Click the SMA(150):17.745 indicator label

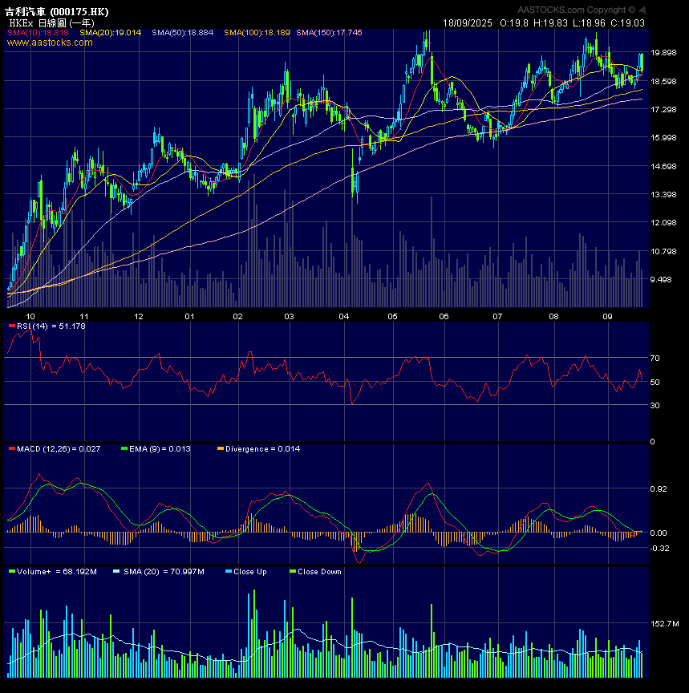pyautogui.click(x=329, y=33)
